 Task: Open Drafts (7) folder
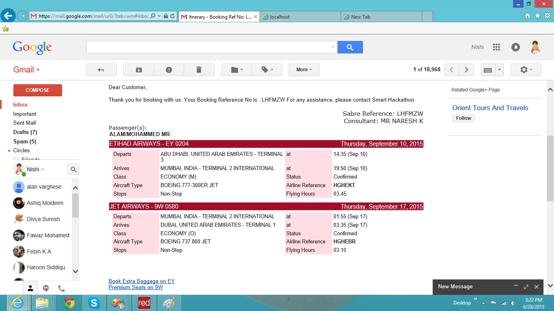coord(25,132)
